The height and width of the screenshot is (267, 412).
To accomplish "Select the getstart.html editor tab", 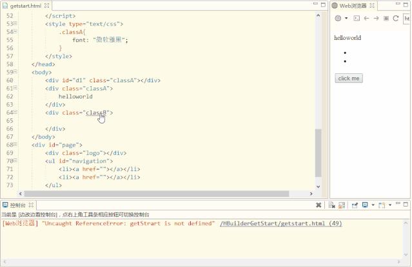I will (x=26, y=6).
